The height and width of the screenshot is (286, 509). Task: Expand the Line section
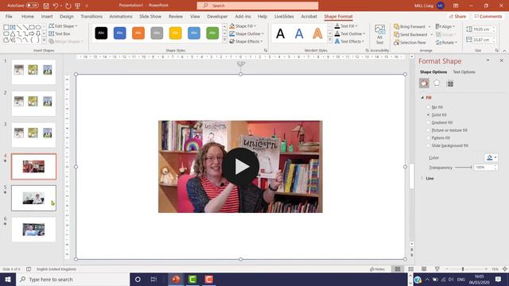(422, 178)
